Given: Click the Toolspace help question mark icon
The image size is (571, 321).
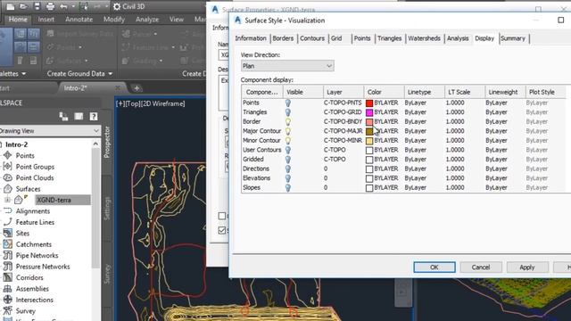Looking at the screenshot, I should click(94, 117).
